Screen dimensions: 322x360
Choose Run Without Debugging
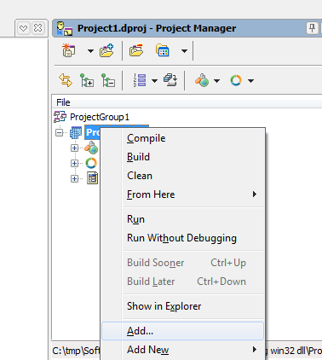point(181,238)
